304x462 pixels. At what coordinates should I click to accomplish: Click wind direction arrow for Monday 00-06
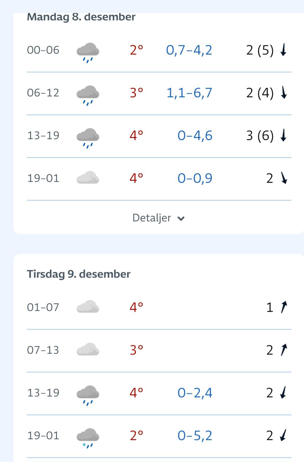point(283,50)
